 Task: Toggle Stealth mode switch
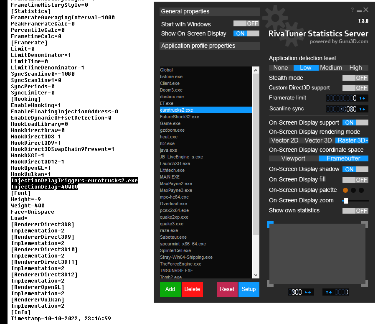(x=355, y=78)
